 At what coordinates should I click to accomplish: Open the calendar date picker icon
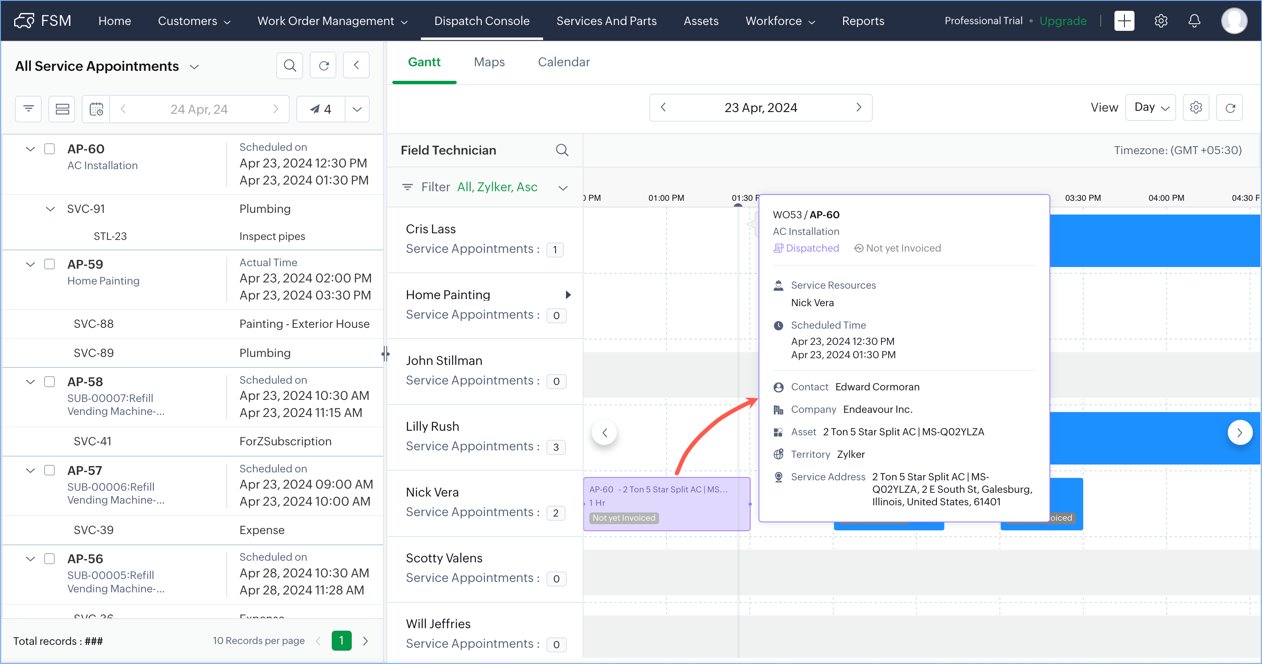point(97,109)
